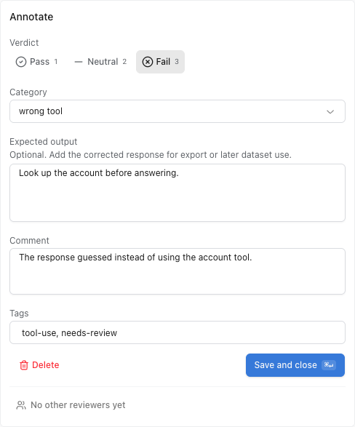The height and width of the screenshot is (427, 355).
Task: Click into the Comment text box
Action: [x=177, y=271]
